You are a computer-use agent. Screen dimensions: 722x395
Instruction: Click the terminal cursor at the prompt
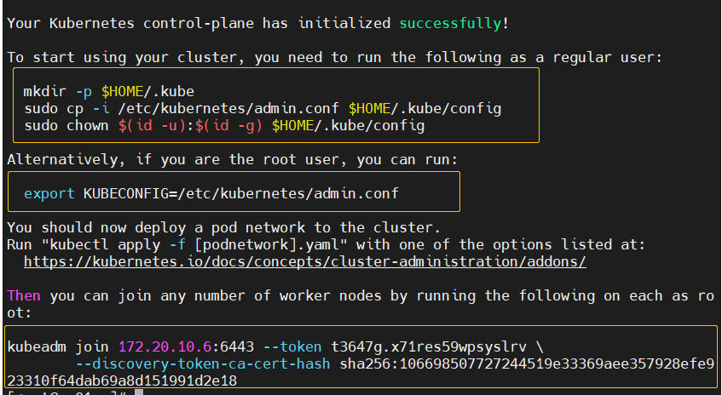click(x=139, y=392)
